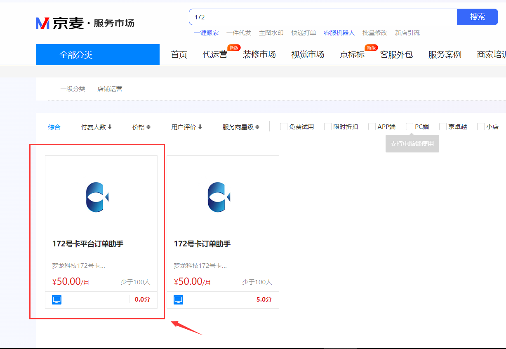This screenshot has height=349, width=506.
Task: Click the 搜索 search button
Action: tap(477, 16)
